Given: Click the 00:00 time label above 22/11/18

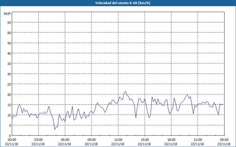Looking at the screenshot, I should click(x=12, y=140).
